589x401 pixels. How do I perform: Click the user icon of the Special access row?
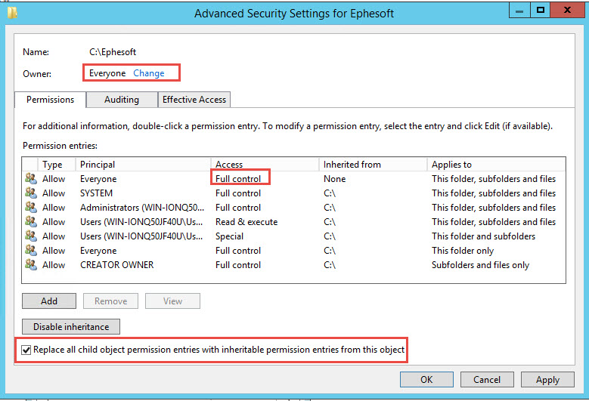[31, 236]
